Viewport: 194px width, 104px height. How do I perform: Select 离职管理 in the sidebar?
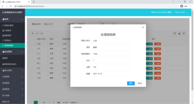pyautogui.click(x=12, y=36)
